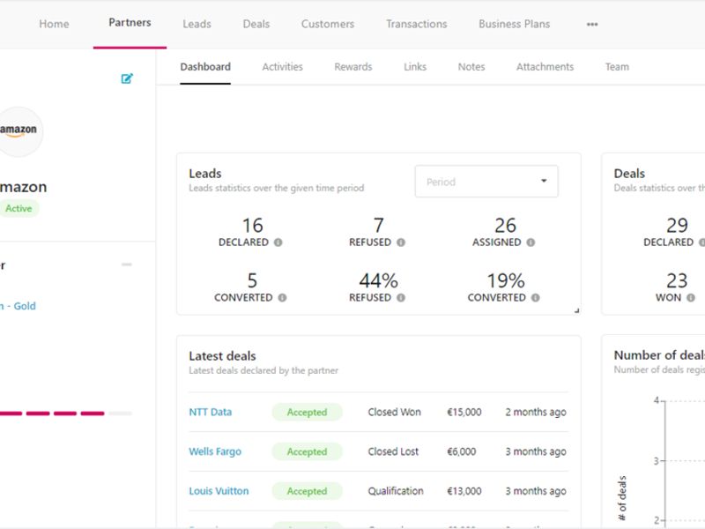Click '2 months ago' in NTT Data row
The image size is (705, 529).
click(536, 412)
